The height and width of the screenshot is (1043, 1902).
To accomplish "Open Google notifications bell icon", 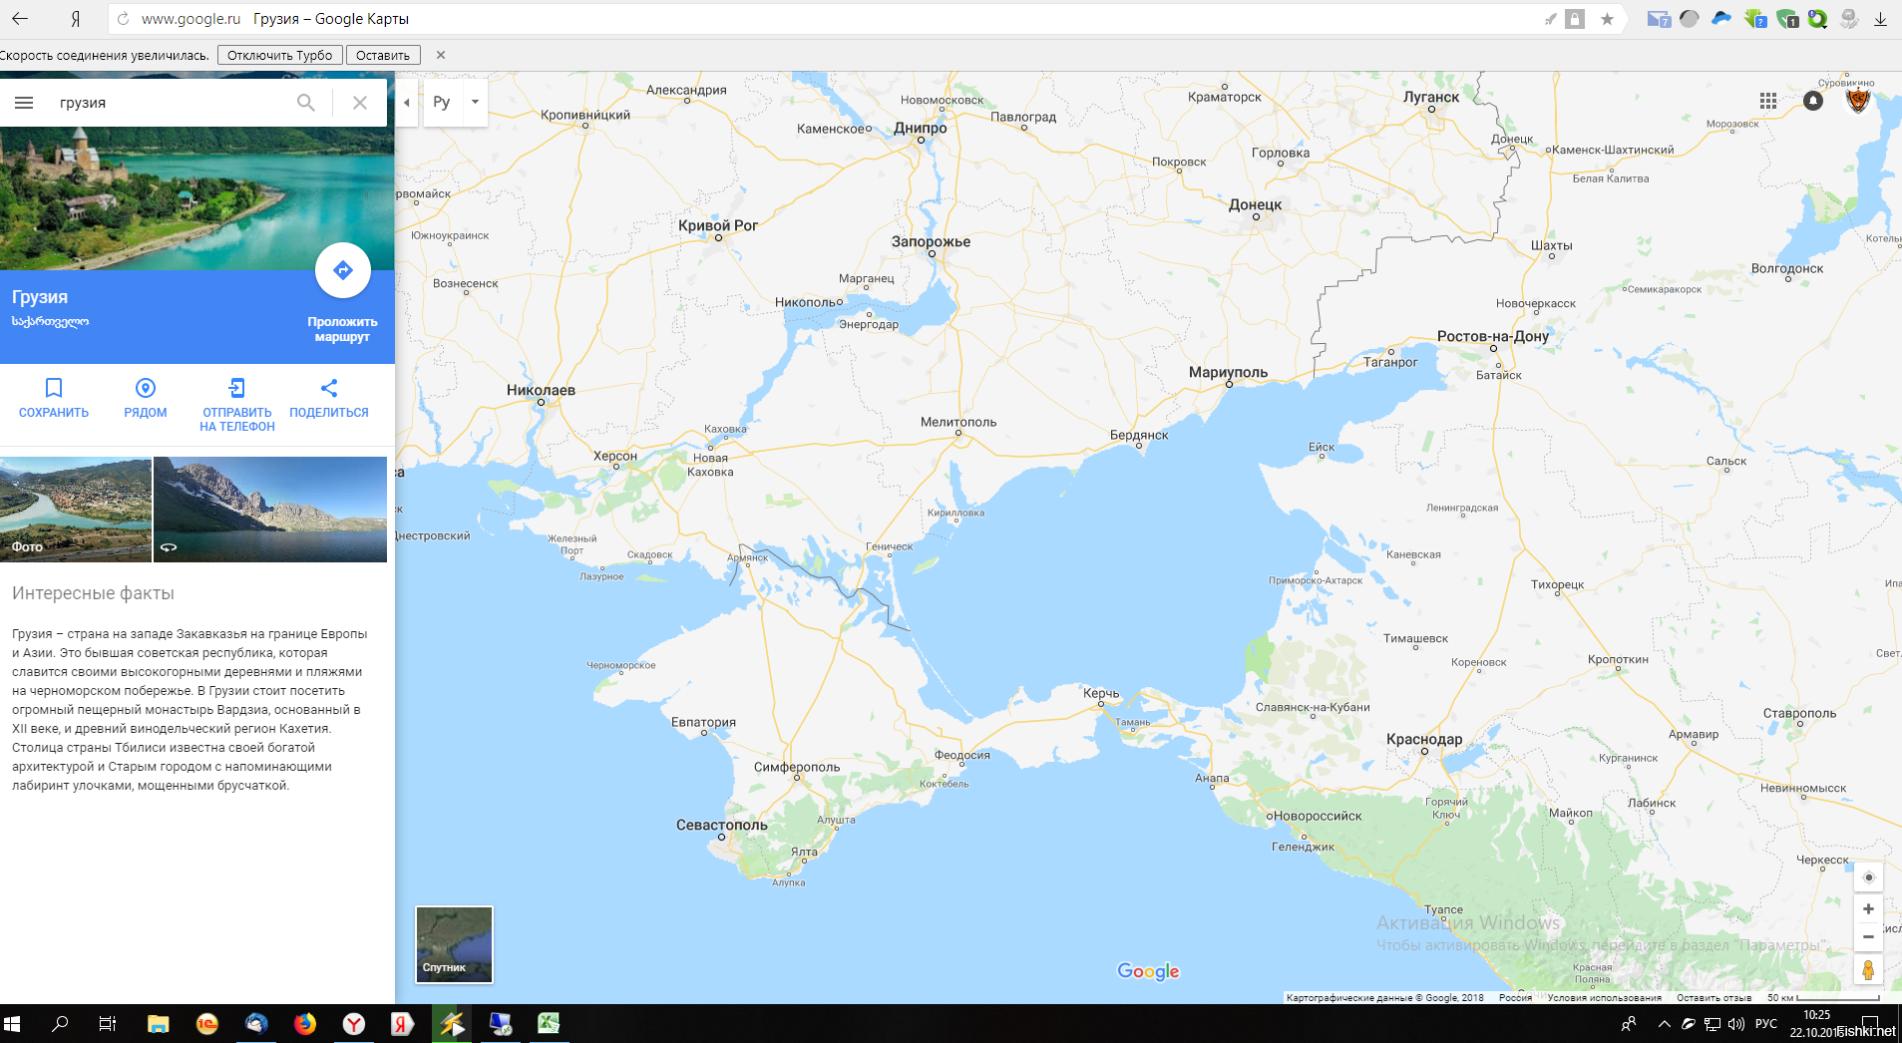I will [1813, 101].
